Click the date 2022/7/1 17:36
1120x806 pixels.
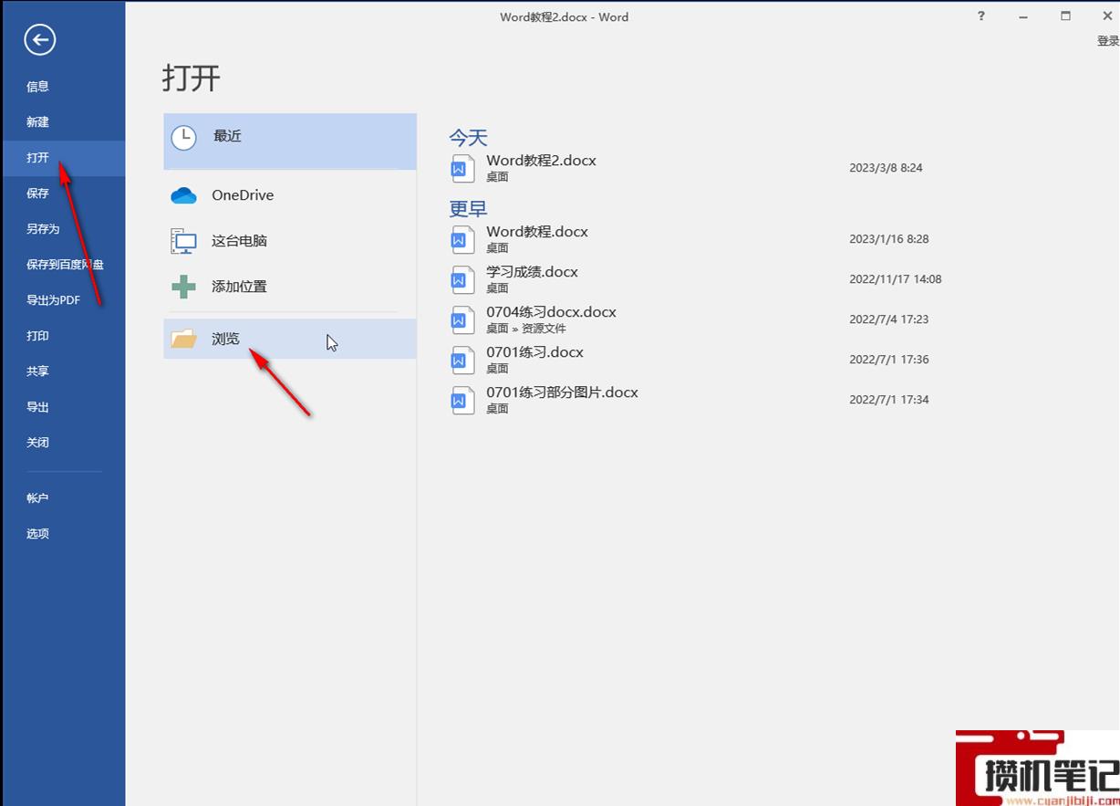tap(888, 360)
